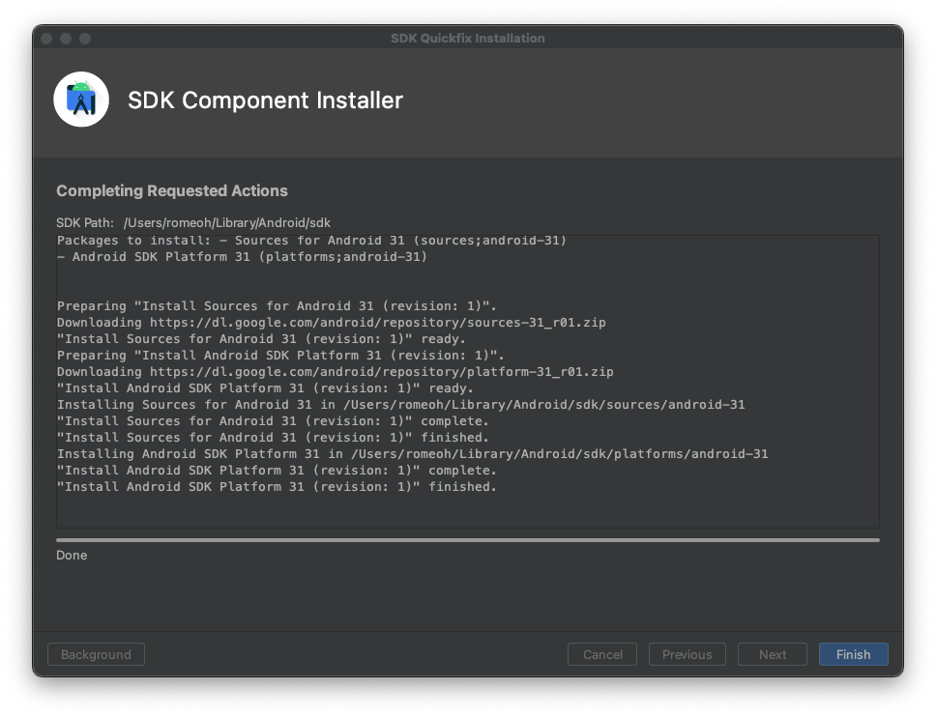Image resolution: width=936 pixels, height=717 pixels.
Task: Click the 'Install Android SDK Platform 31' complete line
Action: coord(277,470)
